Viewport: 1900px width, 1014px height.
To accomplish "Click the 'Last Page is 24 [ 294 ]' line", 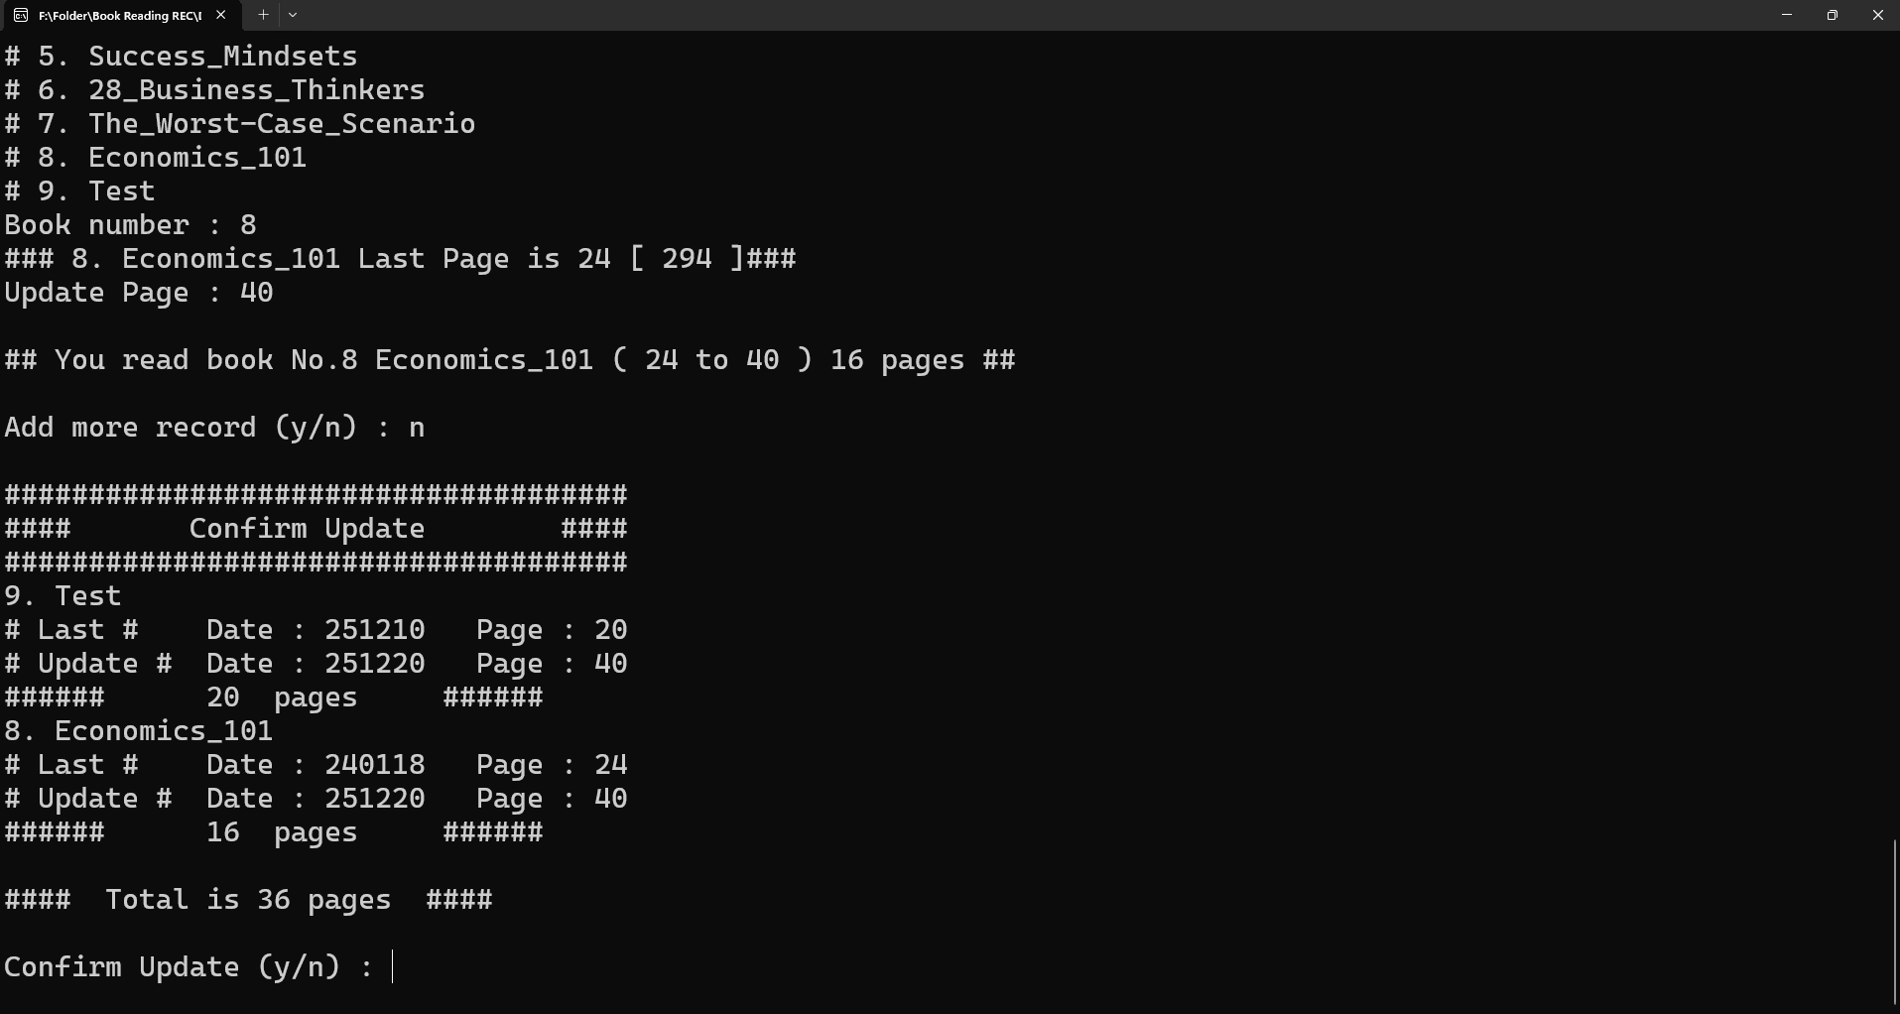I will coord(400,259).
